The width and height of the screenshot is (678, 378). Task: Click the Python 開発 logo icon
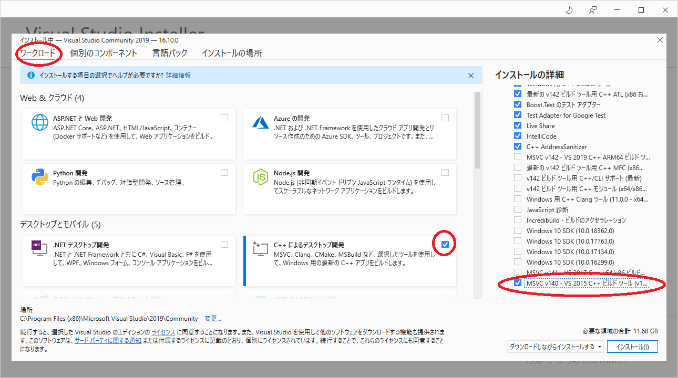[39, 177]
